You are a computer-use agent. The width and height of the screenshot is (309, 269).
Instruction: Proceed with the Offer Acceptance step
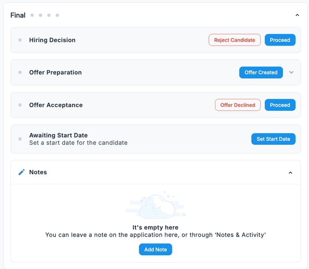point(280,105)
